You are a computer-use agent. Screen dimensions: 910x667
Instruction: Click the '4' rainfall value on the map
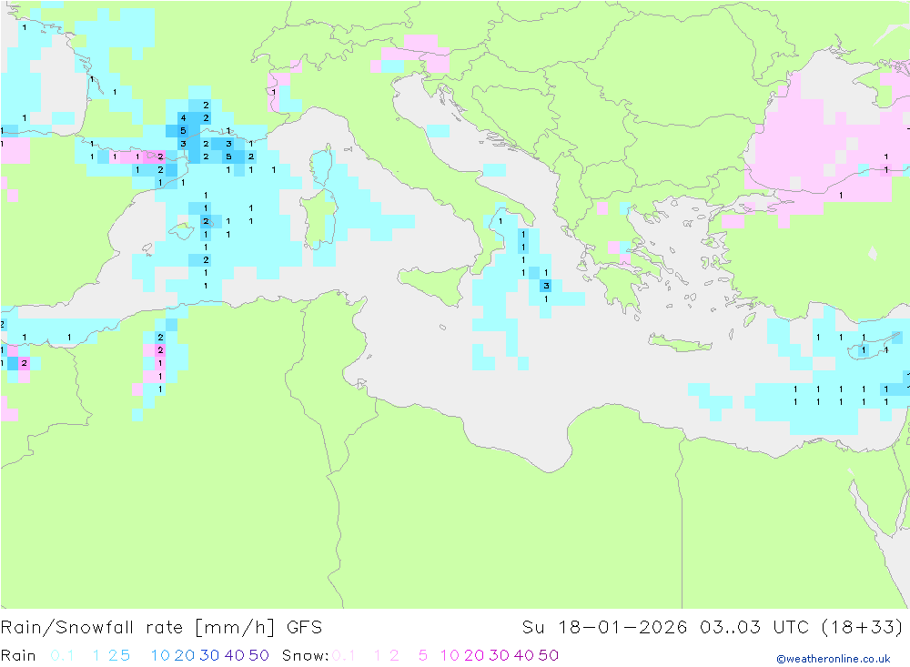point(183,118)
